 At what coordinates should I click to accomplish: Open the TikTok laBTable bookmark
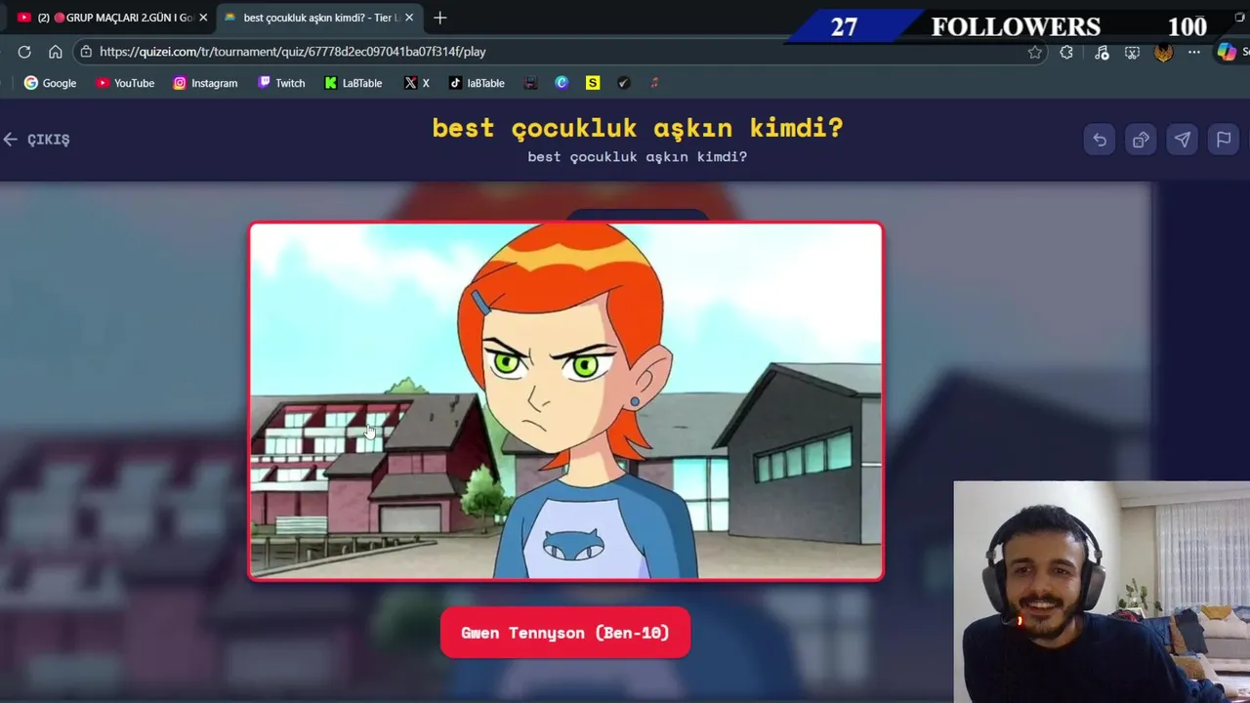coord(477,83)
